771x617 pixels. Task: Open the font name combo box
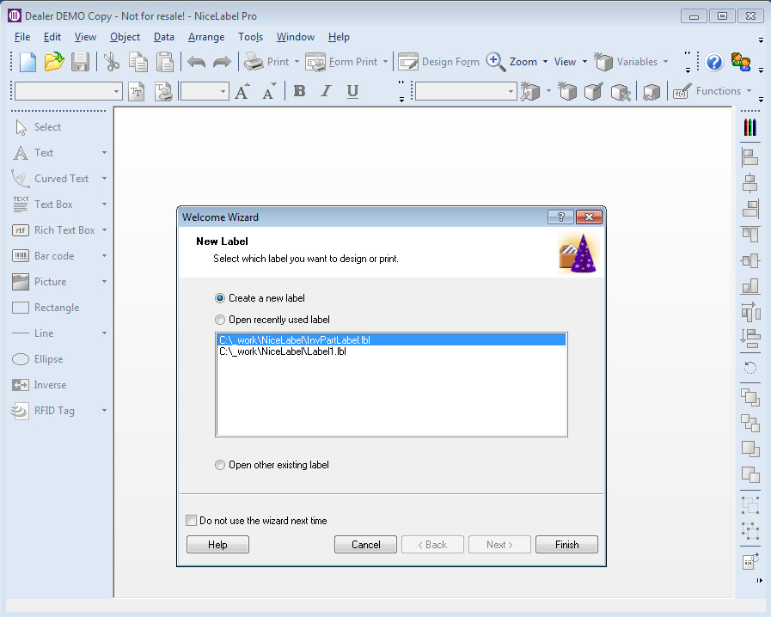[116, 91]
